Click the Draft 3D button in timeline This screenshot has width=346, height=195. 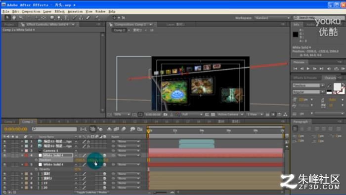pyautogui.click(x=100, y=129)
